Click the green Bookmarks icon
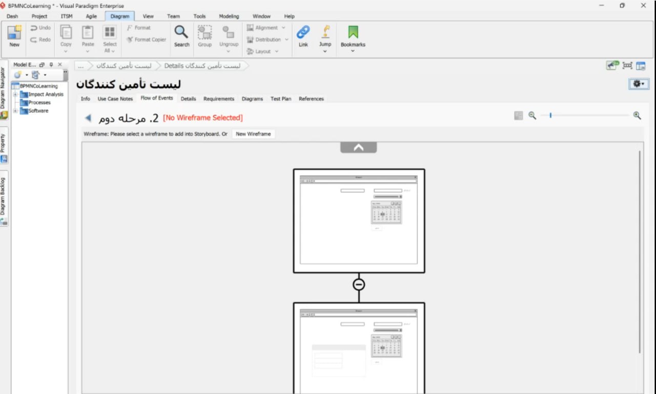 tap(353, 33)
